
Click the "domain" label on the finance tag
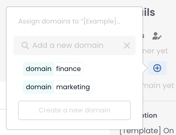click(x=39, y=69)
